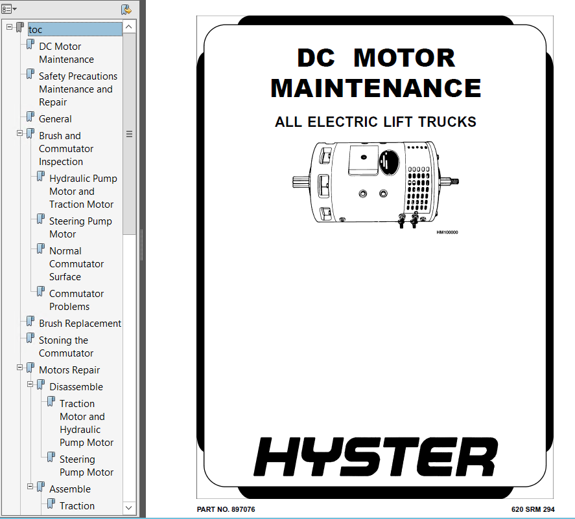
Task: Open the Commutator Problems bookmark
Action: (76, 300)
